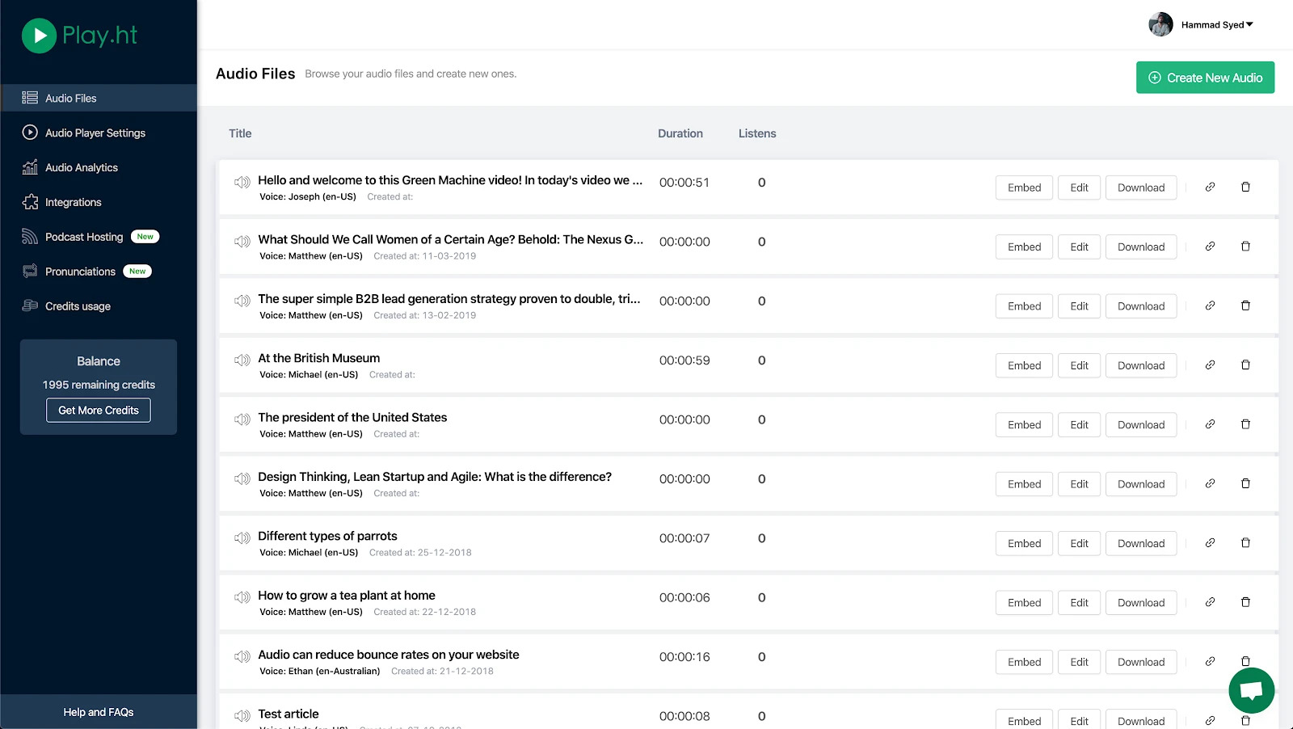Screen dimensions: 1293x729
Task: Open the chat support bubble
Action: pos(1251,690)
